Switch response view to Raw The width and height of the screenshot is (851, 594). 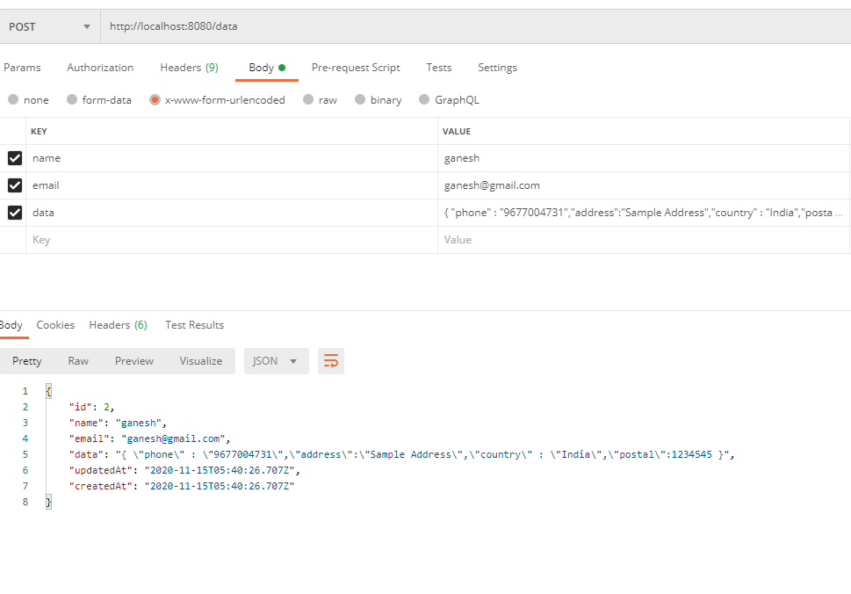pos(78,361)
